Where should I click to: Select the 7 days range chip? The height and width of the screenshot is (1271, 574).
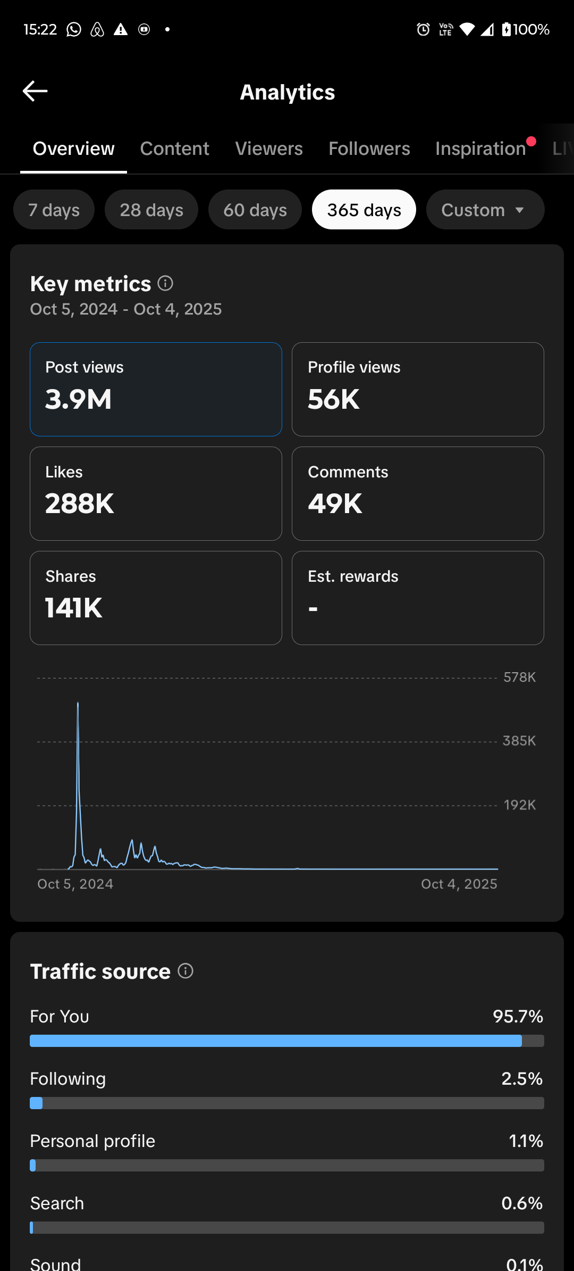pyautogui.click(x=54, y=210)
